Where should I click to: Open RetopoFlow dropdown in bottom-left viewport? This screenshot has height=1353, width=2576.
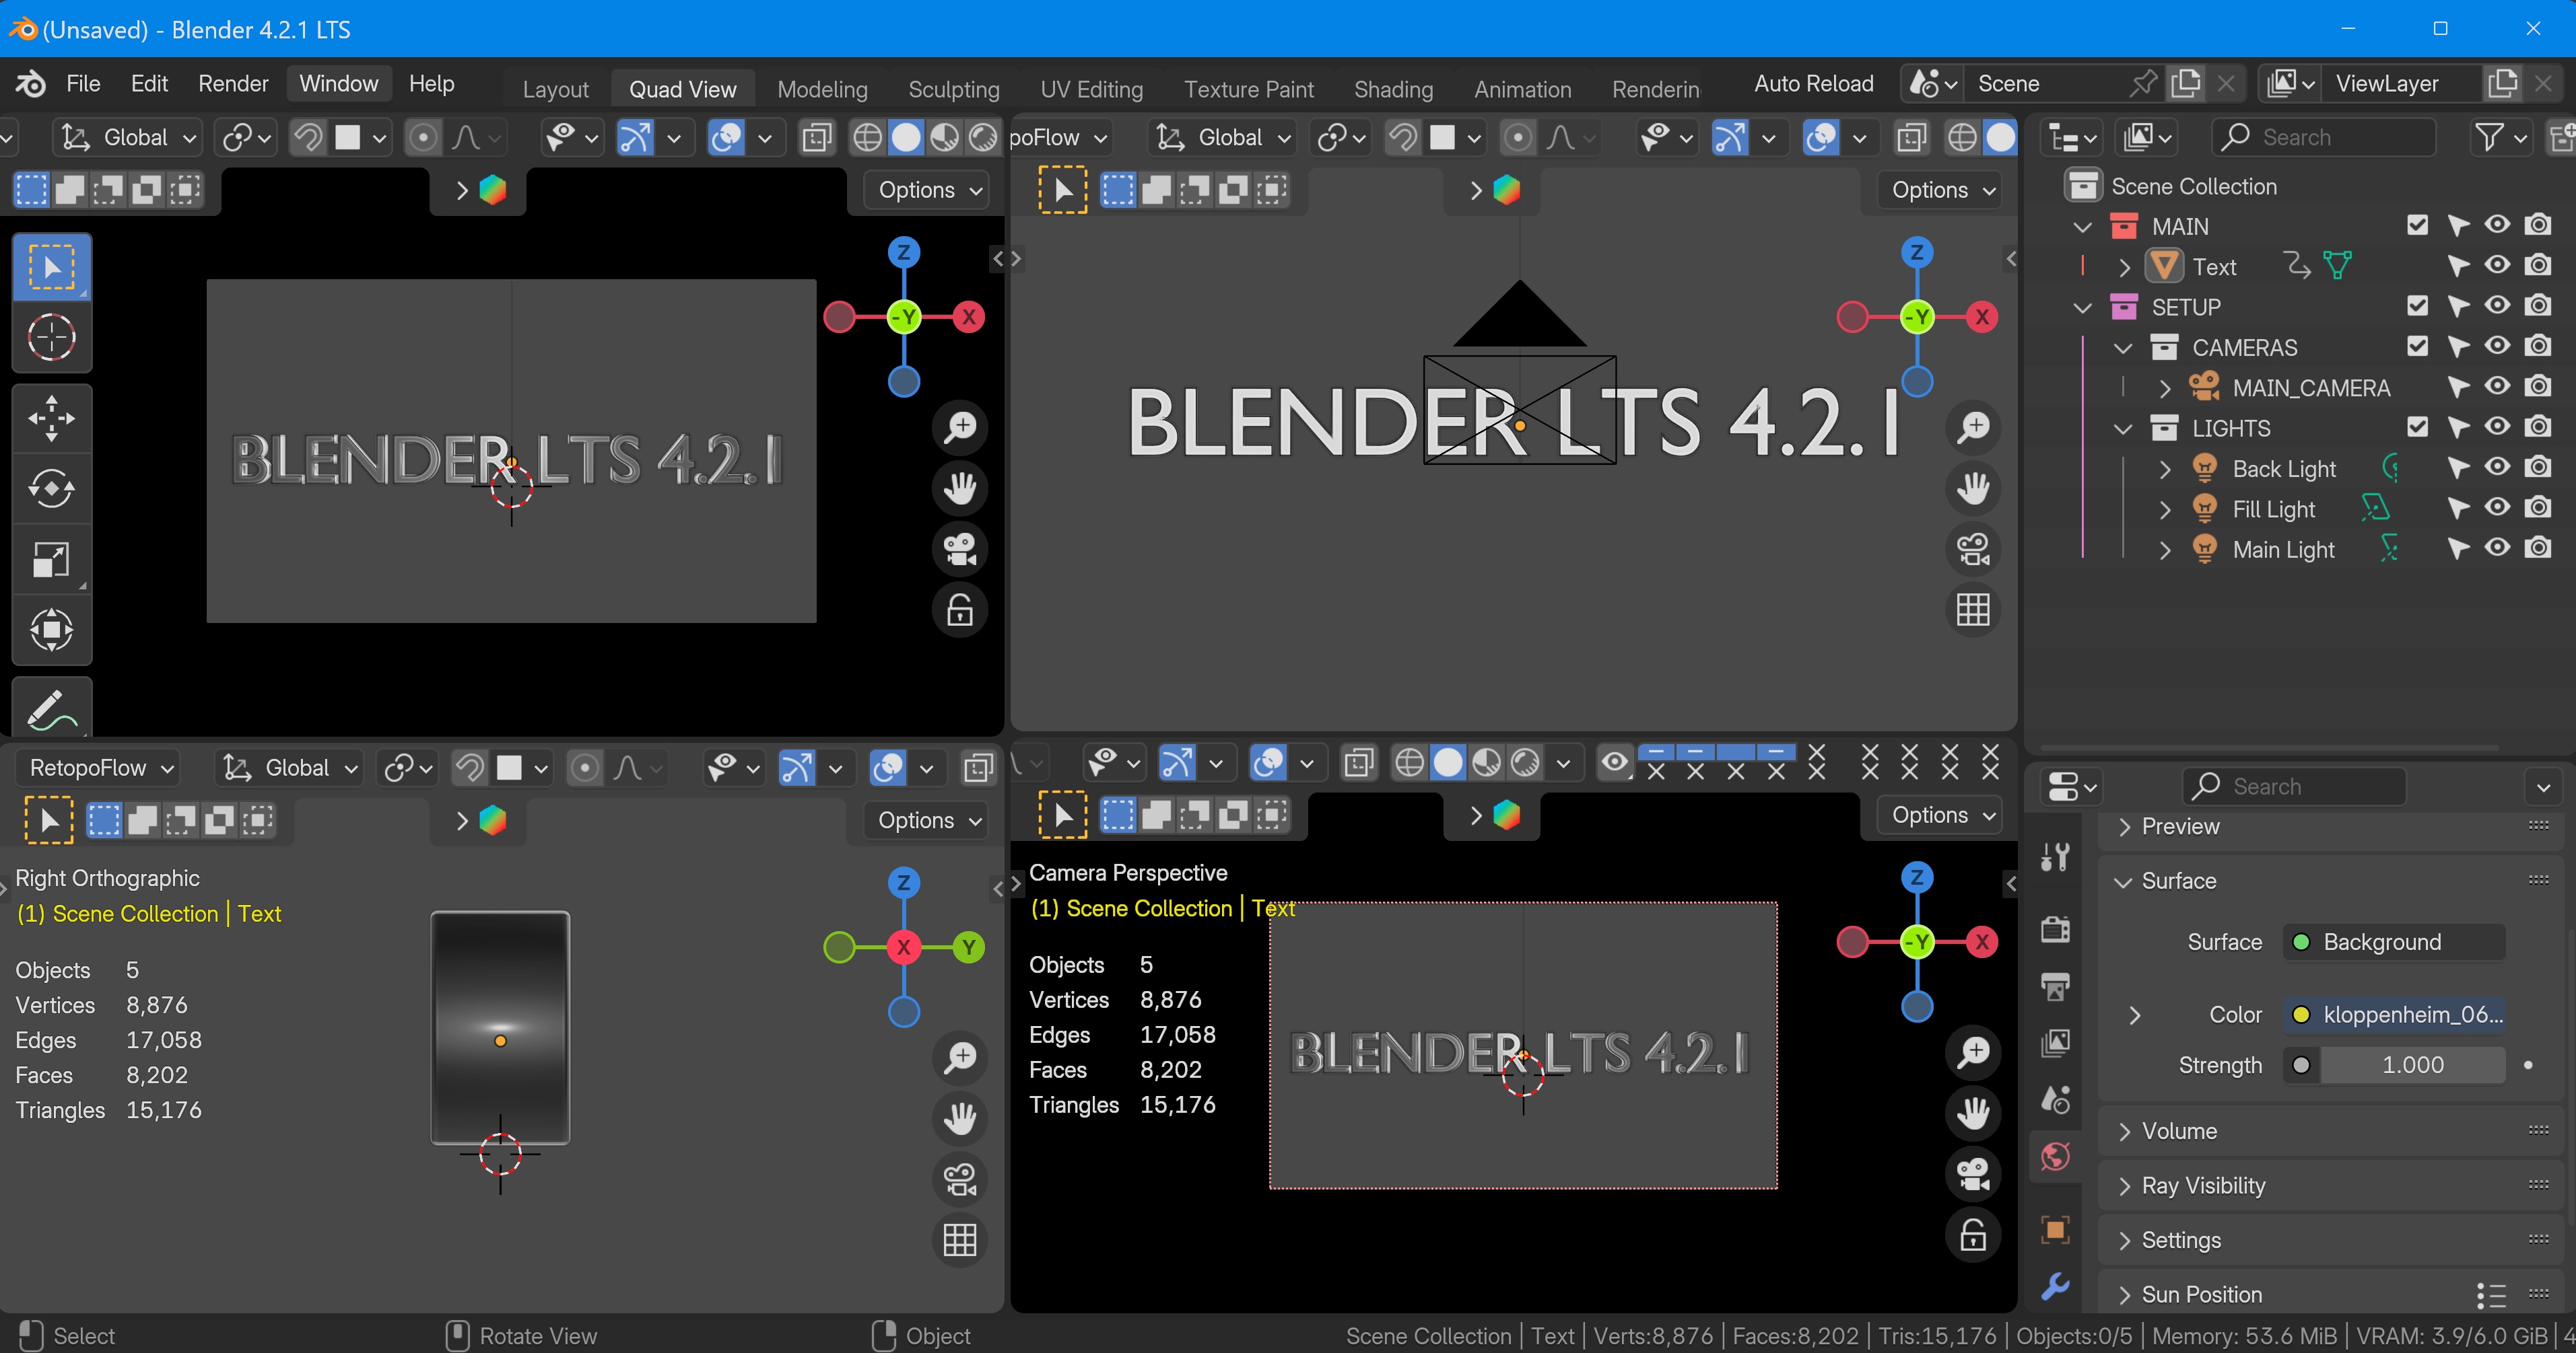[98, 768]
